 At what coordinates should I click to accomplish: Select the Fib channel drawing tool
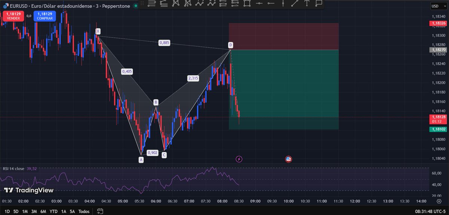tap(223, 3)
